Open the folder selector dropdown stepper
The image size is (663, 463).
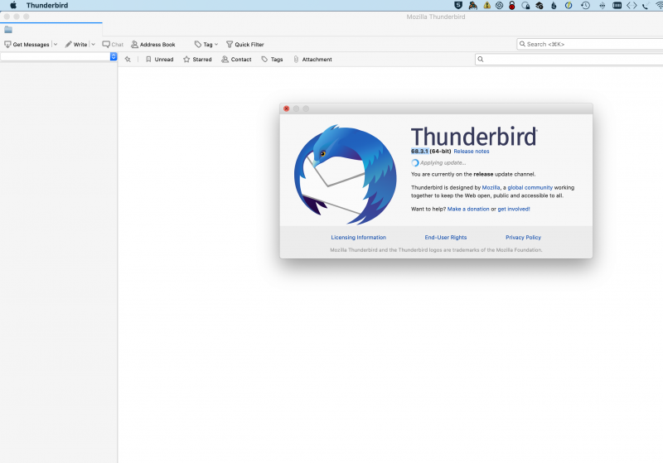(114, 56)
